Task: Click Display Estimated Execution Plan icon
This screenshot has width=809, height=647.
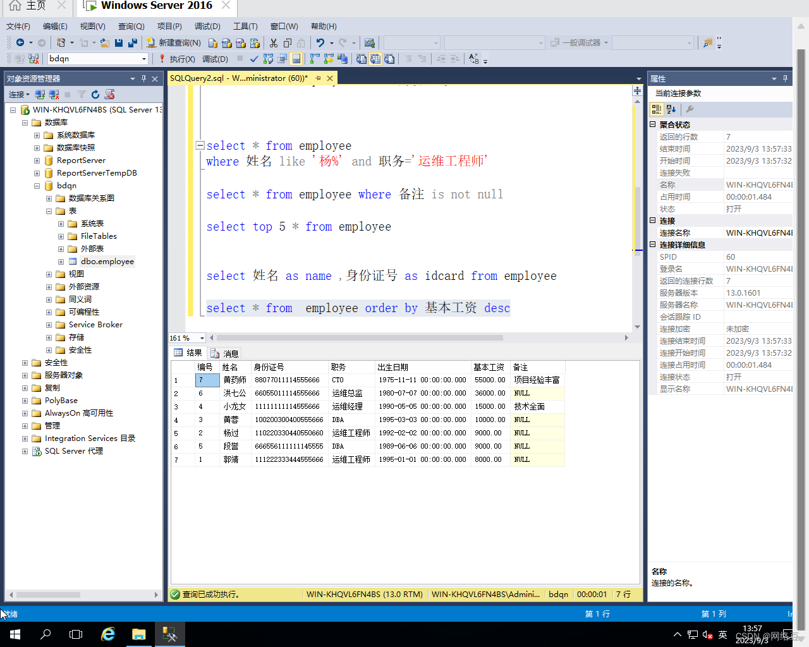Action: click(x=268, y=59)
